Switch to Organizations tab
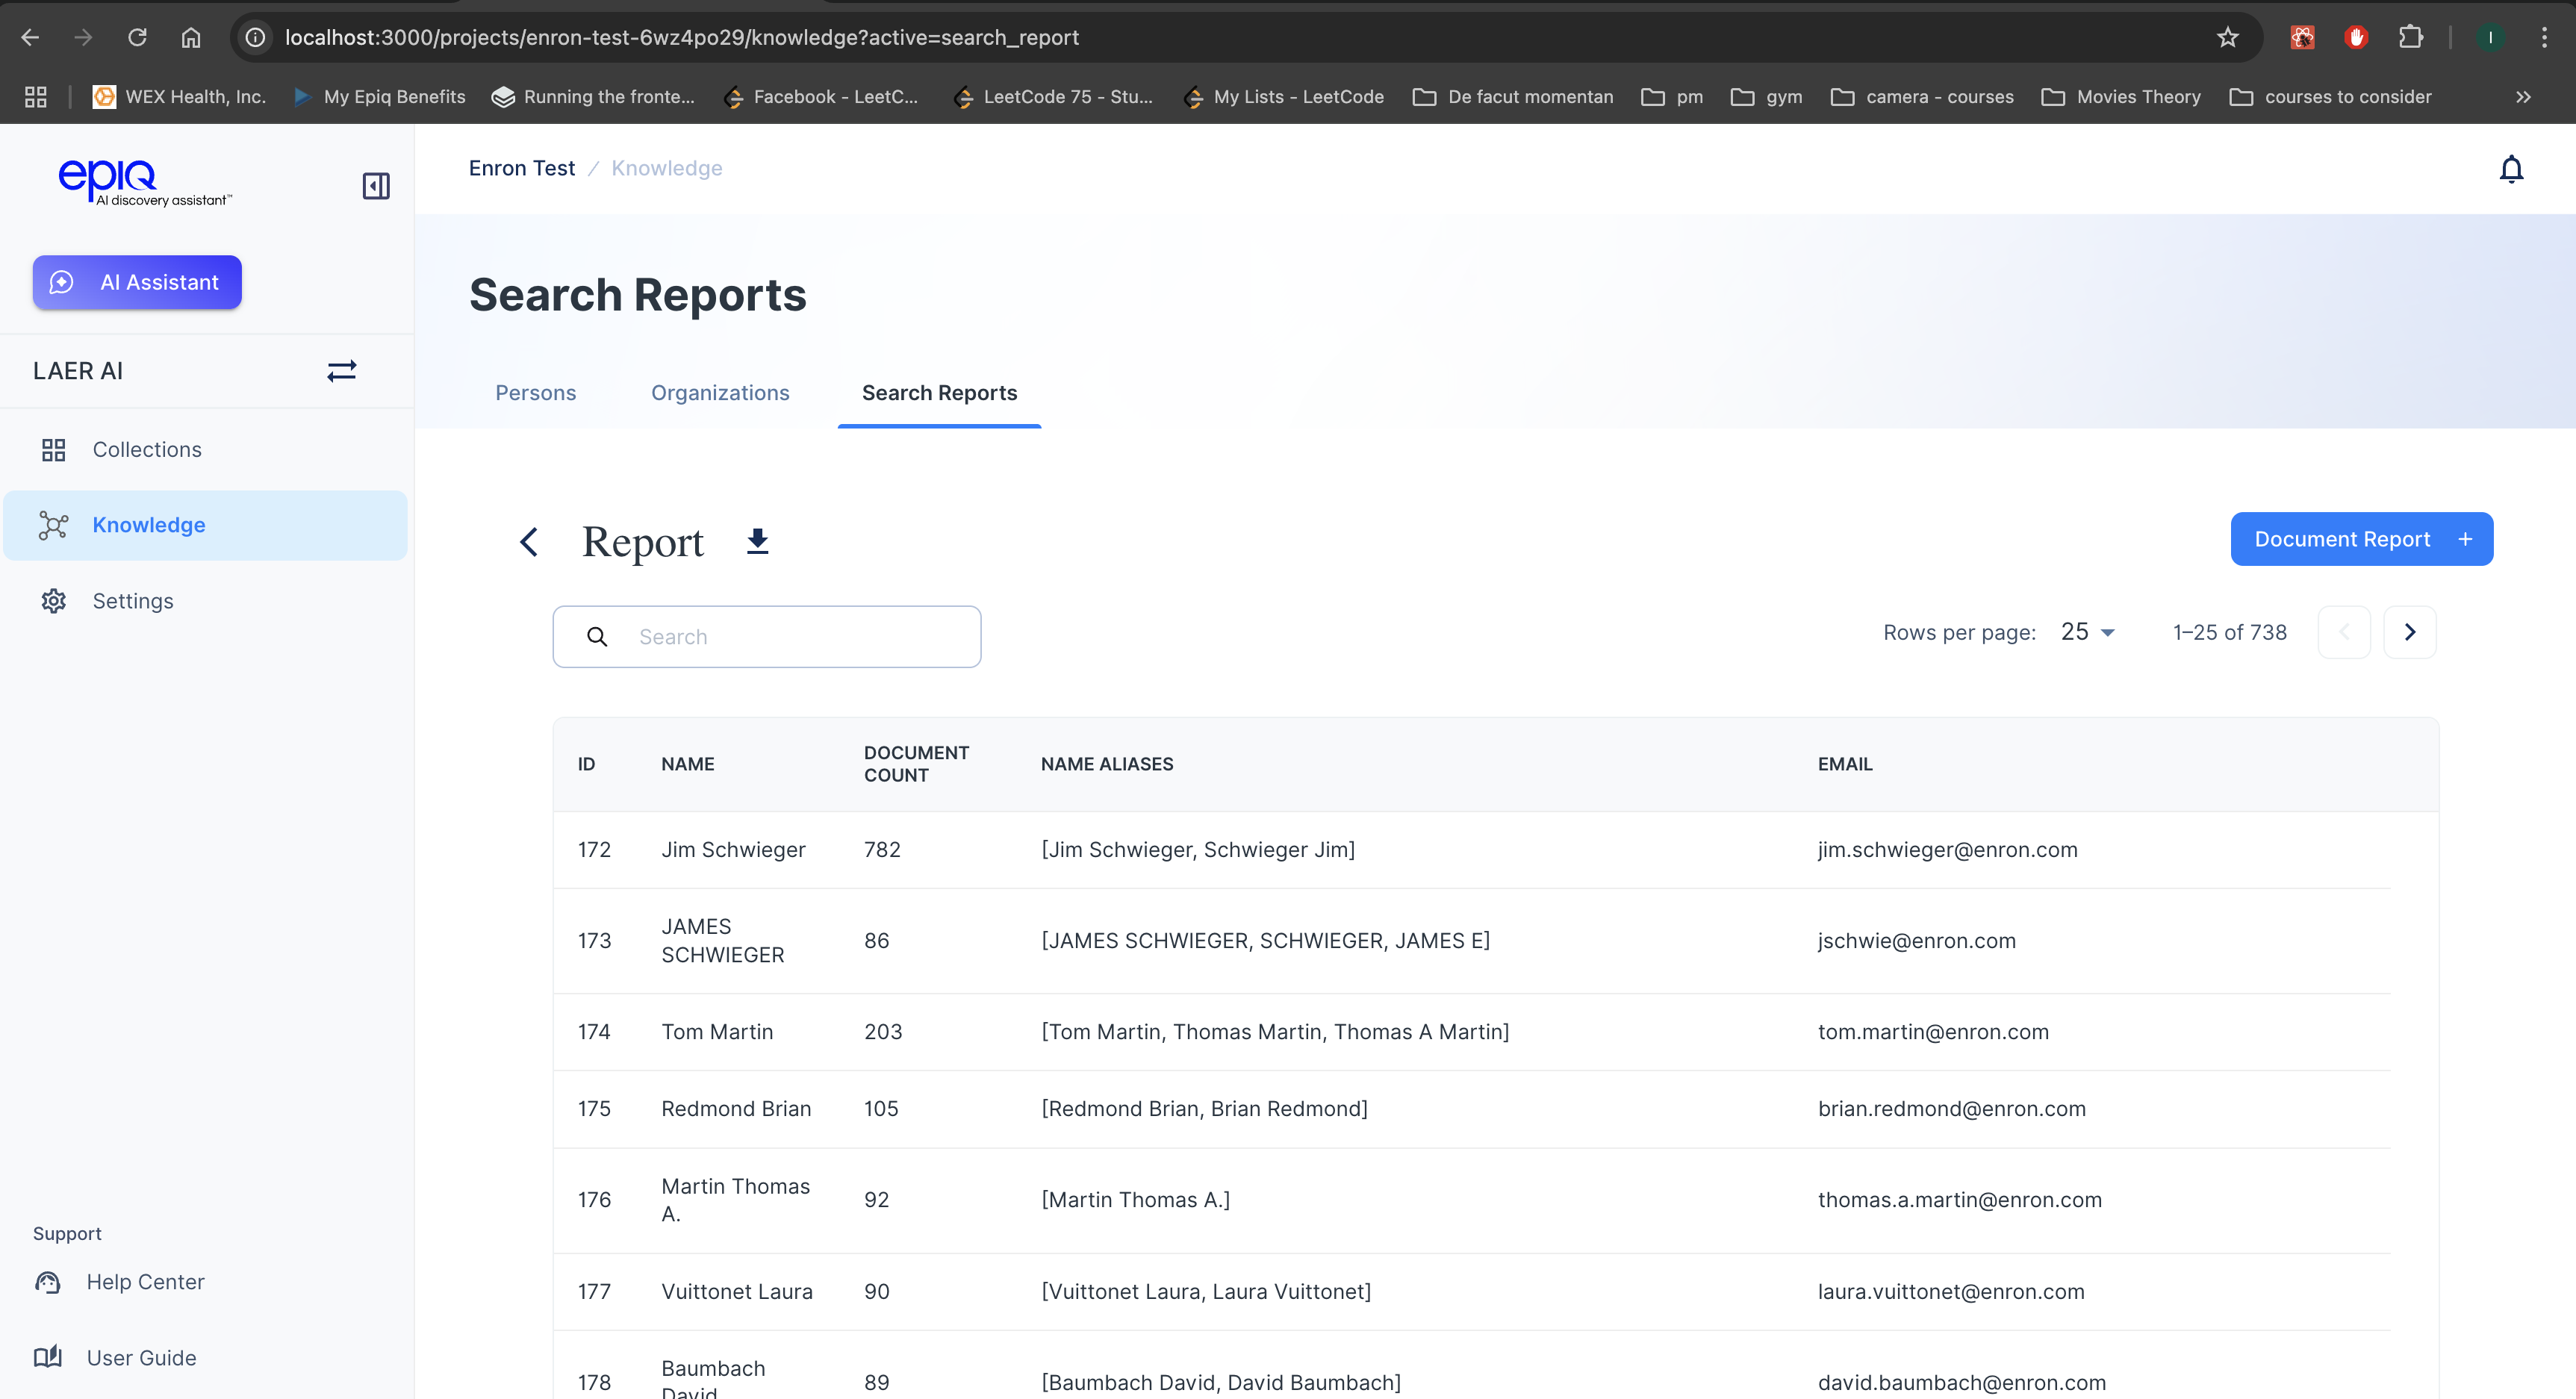This screenshot has height=1399, width=2576. pos(720,393)
